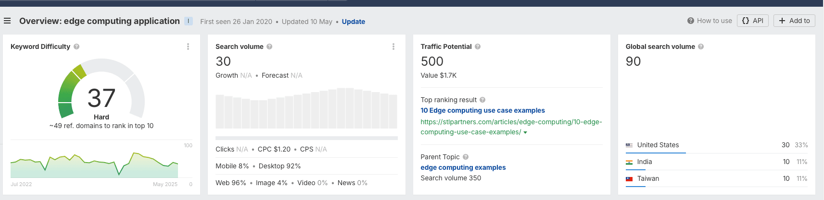Expand the top ranking URL dropdown arrow

click(x=525, y=132)
